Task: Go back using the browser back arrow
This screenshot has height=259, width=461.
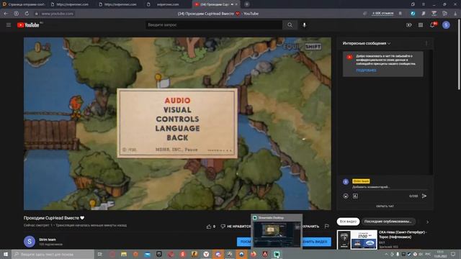Action: (x=6, y=14)
